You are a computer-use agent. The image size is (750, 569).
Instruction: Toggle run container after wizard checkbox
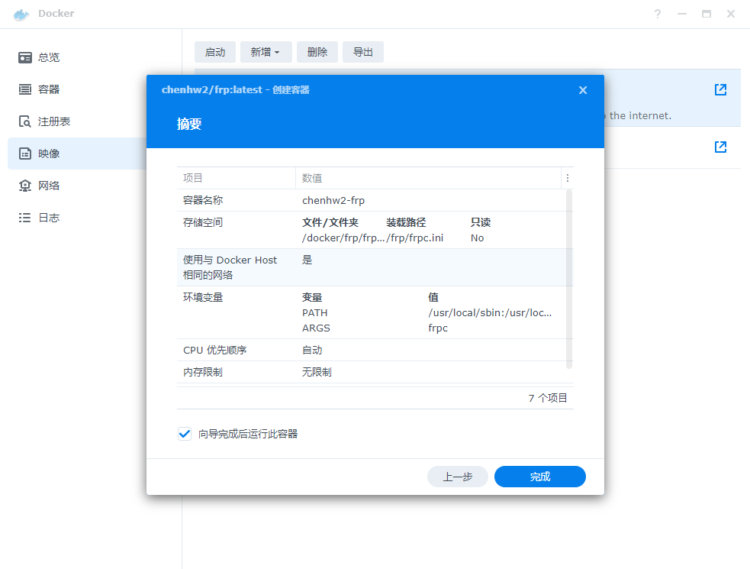click(x=185, y=434)
